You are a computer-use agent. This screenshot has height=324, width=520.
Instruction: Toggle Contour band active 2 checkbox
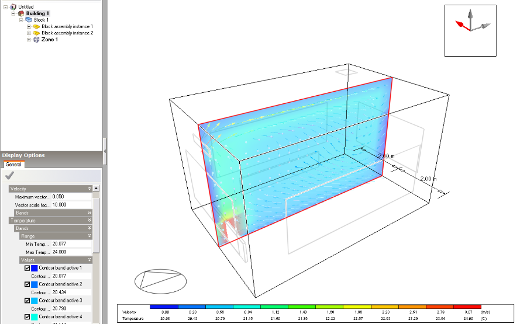(x=27, y=284)
